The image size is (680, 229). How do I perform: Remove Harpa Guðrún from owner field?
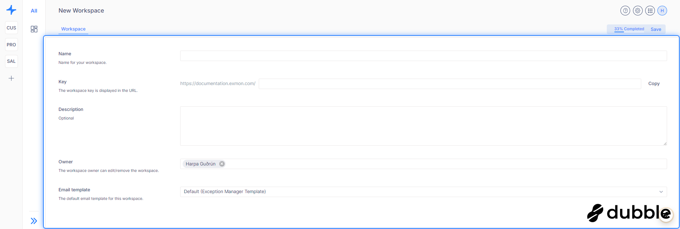(222, 164)
